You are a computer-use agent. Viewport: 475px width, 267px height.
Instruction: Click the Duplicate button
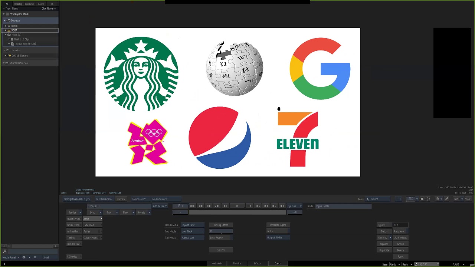(384, 250)
